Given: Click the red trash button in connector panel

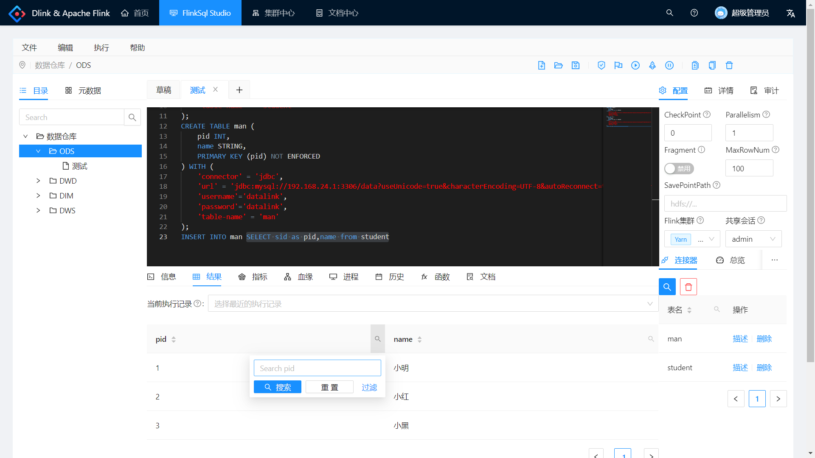Looking at the screenshot, I should coord(688,287).
